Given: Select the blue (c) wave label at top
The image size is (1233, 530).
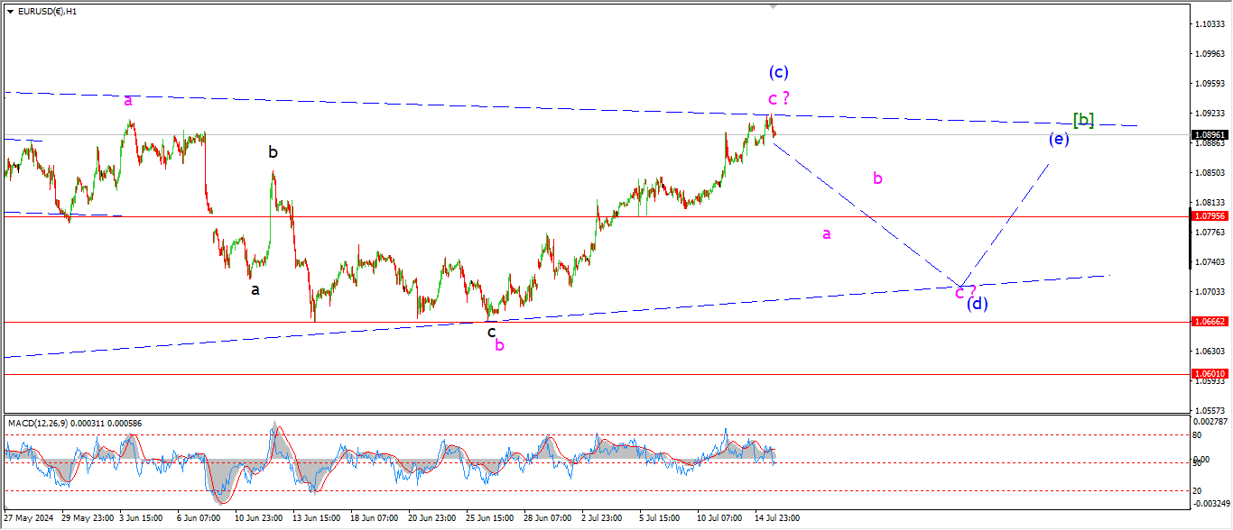Looking at the screenshot, I should coord(779,72).
